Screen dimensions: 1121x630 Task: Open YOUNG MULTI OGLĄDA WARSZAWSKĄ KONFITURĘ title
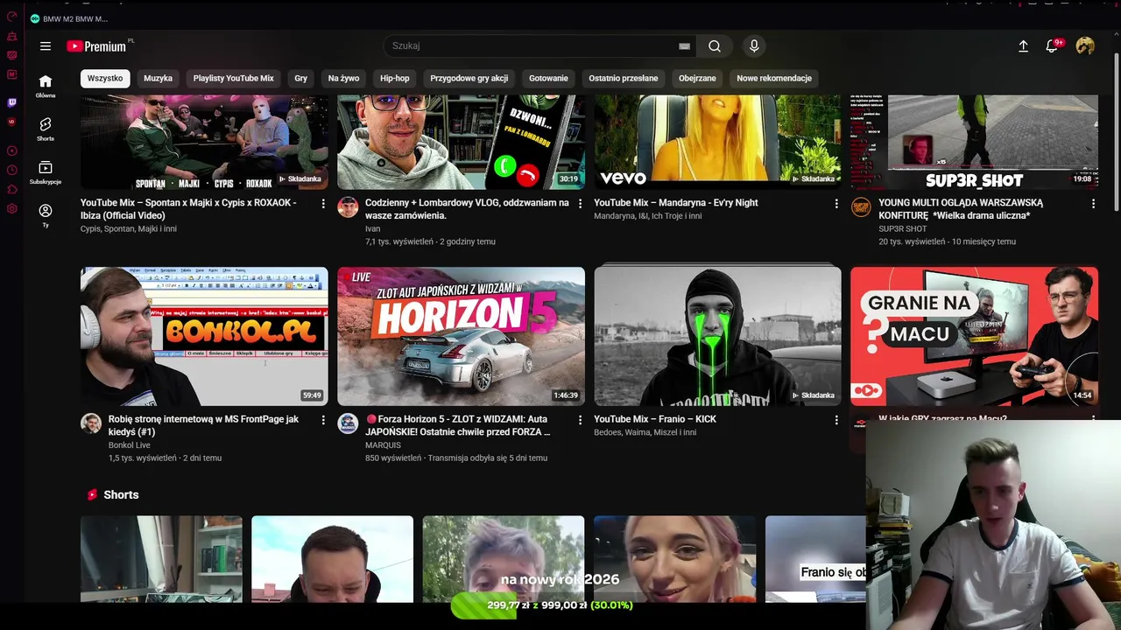(x=960, y=209)
